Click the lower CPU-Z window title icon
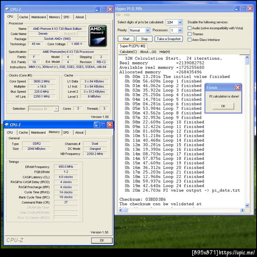 click(7, 125)
